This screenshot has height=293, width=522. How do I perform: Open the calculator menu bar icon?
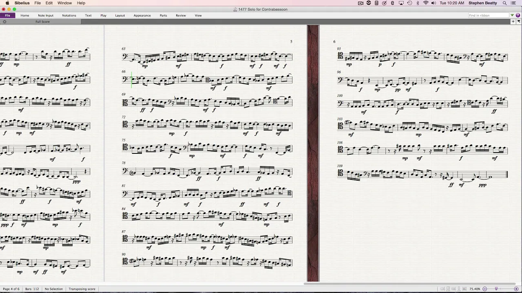[x=376, y=3]
